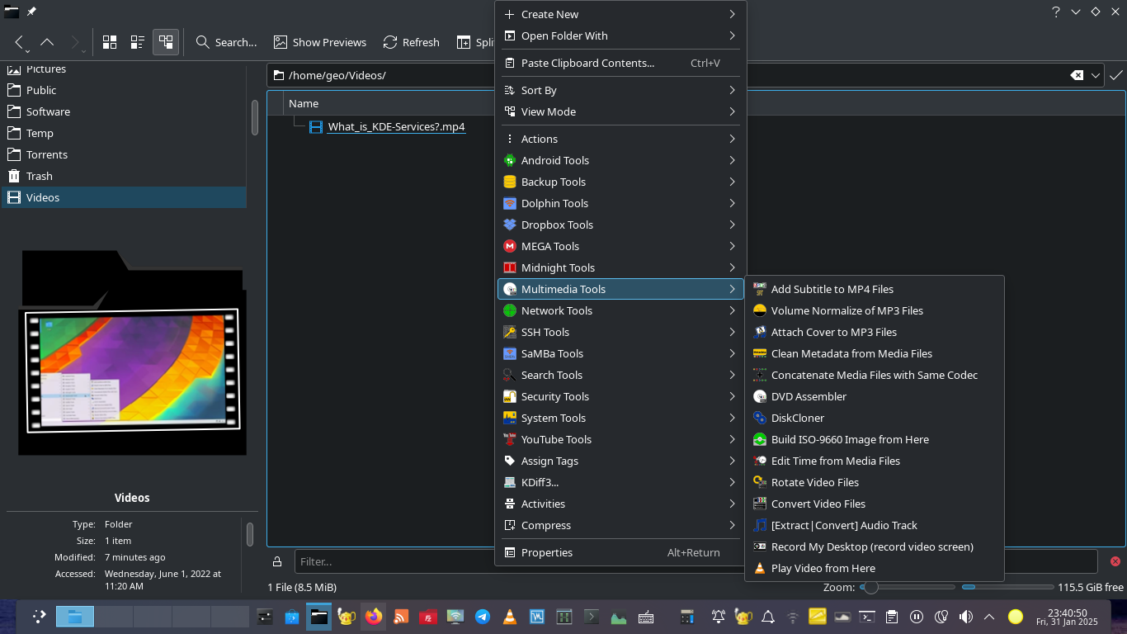Choose Properties in context menu
The height and width of the screenshot is (634, 1127).
pos(620,552)
